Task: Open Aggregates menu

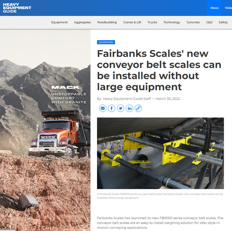Action: tap(82, 22)
